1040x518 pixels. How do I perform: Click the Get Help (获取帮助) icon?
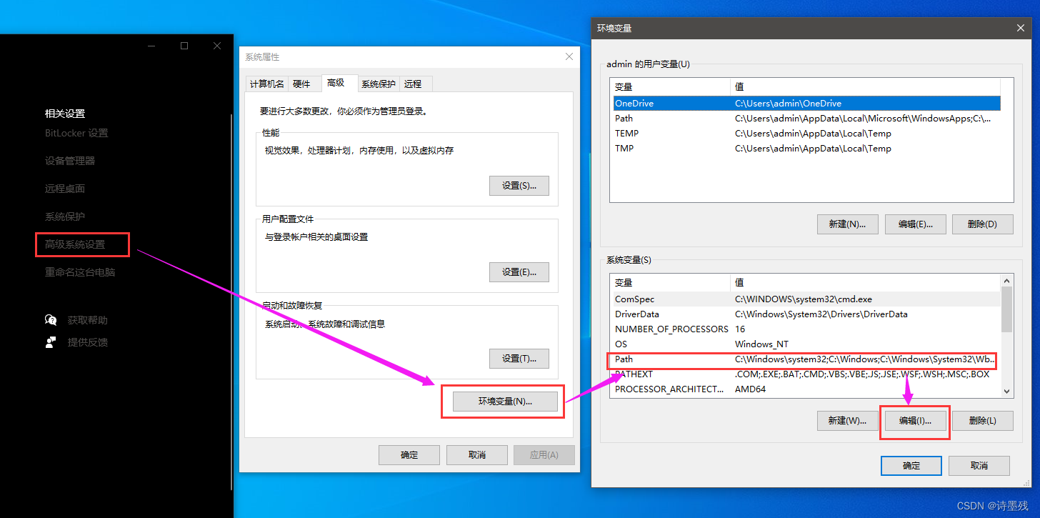51,320
